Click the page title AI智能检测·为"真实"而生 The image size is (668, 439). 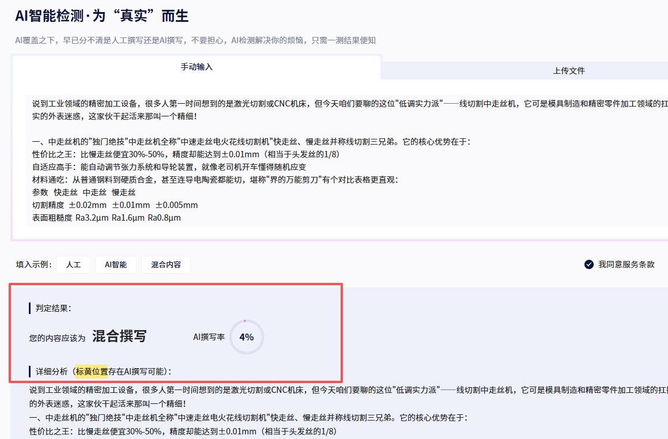coord(102,16)
